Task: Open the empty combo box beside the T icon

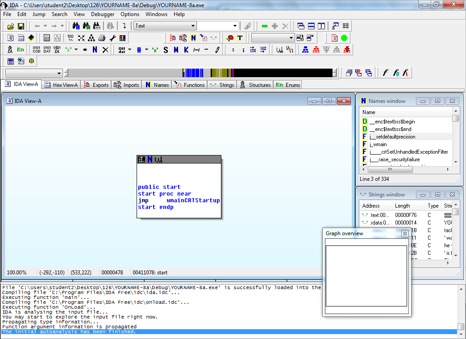Action: pyautogui.click(x=273, y=38)
